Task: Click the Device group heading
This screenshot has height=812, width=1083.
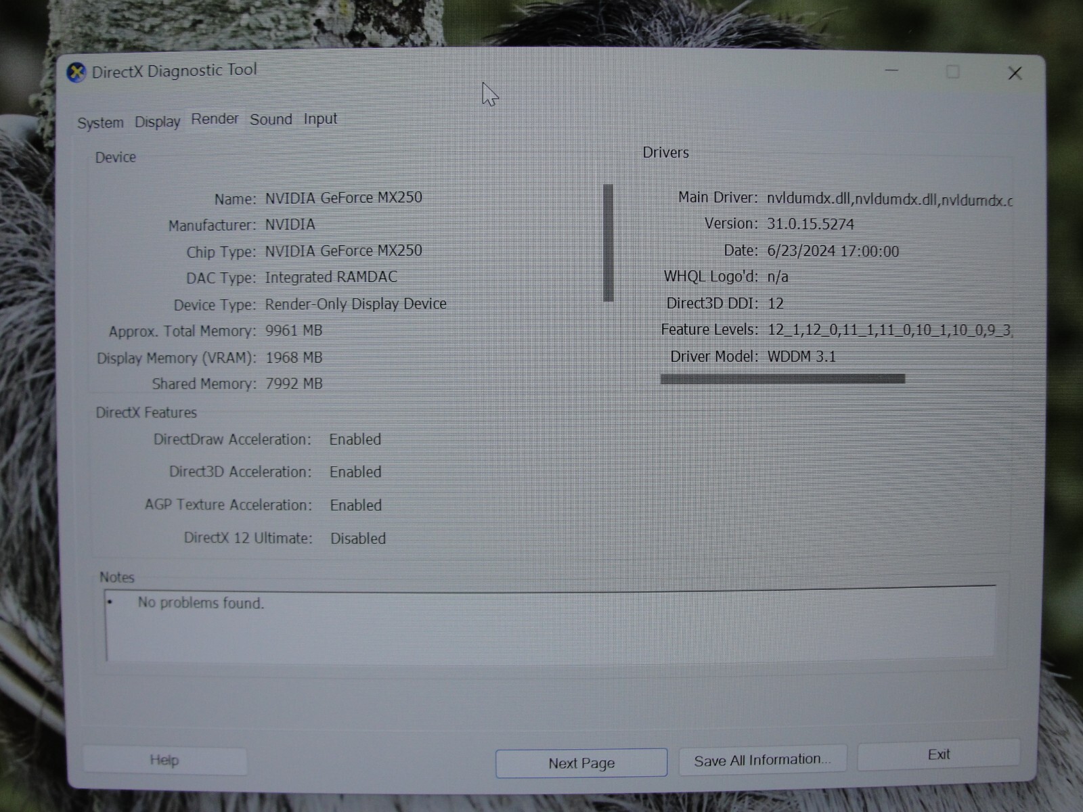Action: [x=115, y=158]
